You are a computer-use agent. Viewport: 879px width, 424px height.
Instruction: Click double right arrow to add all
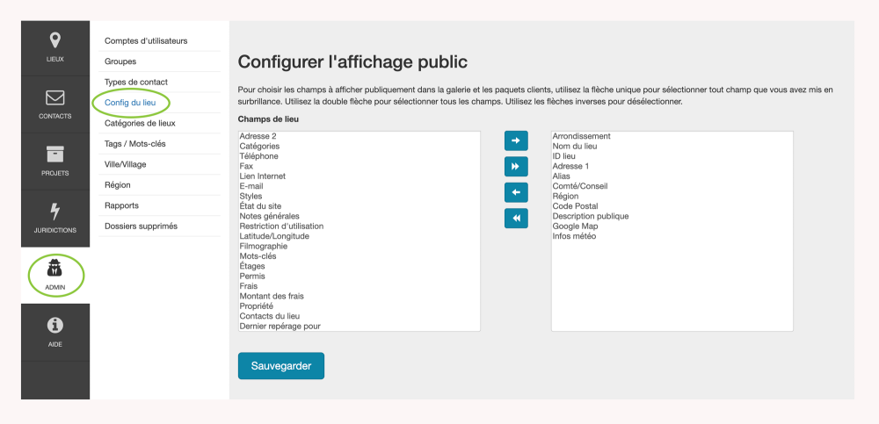pyautogui.click(x=516, y=166)
